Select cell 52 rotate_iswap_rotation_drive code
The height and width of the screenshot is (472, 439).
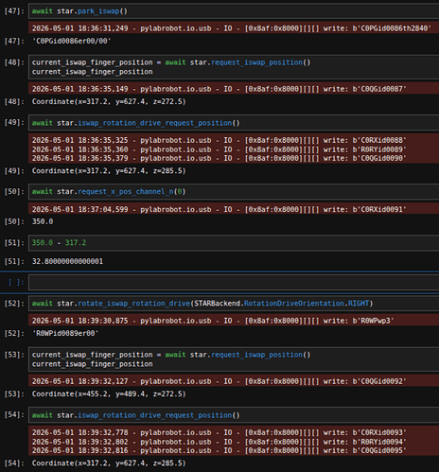(234, 304)
